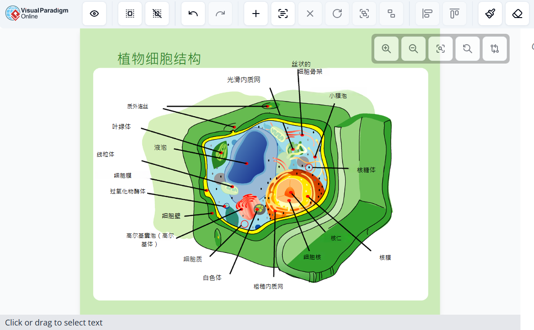Zoom out of the diagram
The width and height of the screenshot is (534, 330).
(x=413, y=49)
